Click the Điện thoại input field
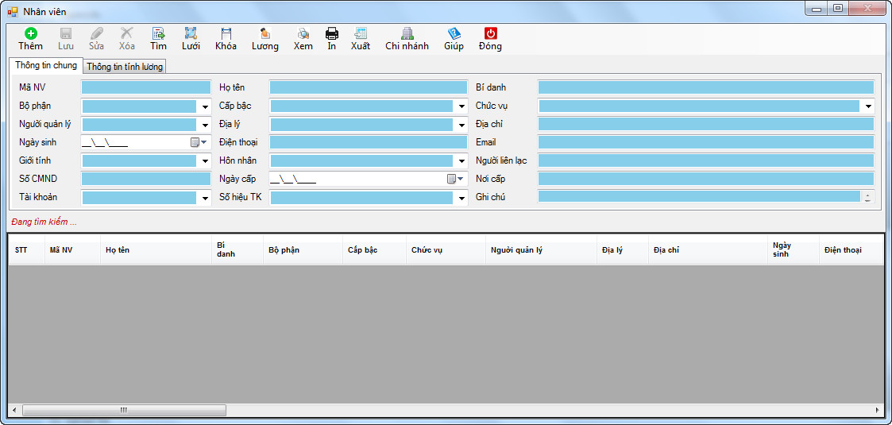This screenshot has width=892, height=425. point(369,142)
